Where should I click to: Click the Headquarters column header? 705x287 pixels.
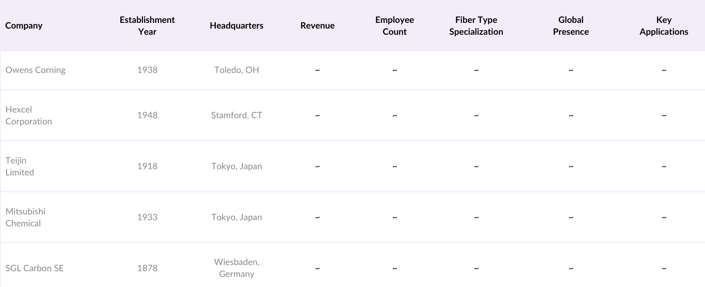coord(237,25)
